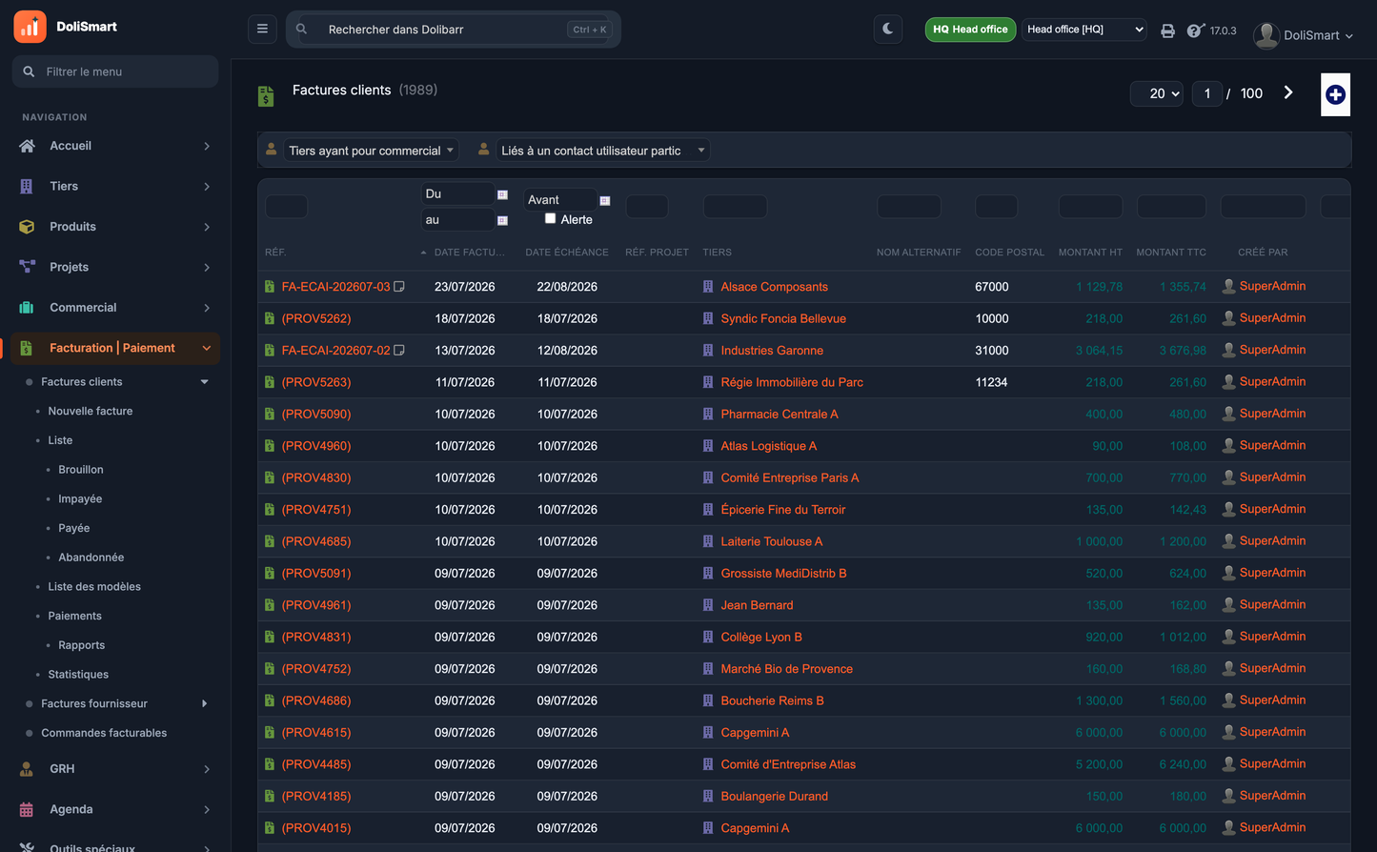View note icon beside FA-ECAI-202607-02
The image size is (1377, 852).
pyautogui.click(x=399, y=350)
